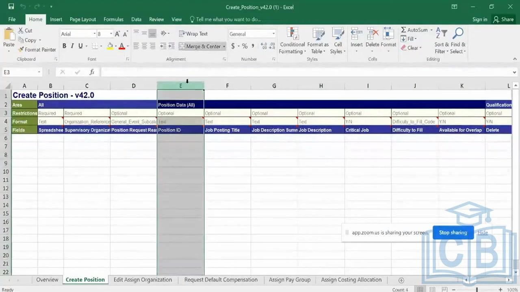Apply Comma Style number format
The image size is (520, 292).
[253, 46]
